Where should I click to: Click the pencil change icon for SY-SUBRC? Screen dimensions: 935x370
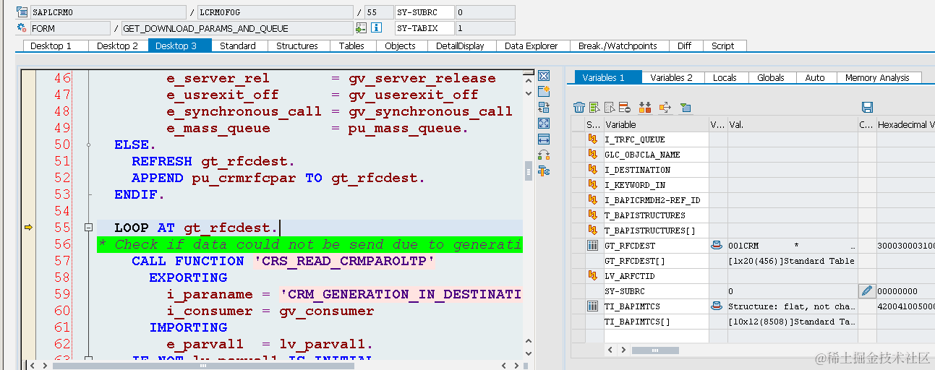pos(867,291)
